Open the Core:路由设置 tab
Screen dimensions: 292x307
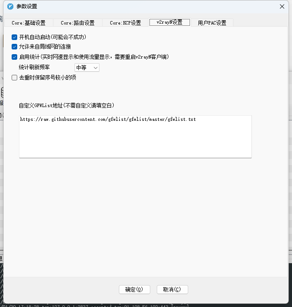click(78, 23)
